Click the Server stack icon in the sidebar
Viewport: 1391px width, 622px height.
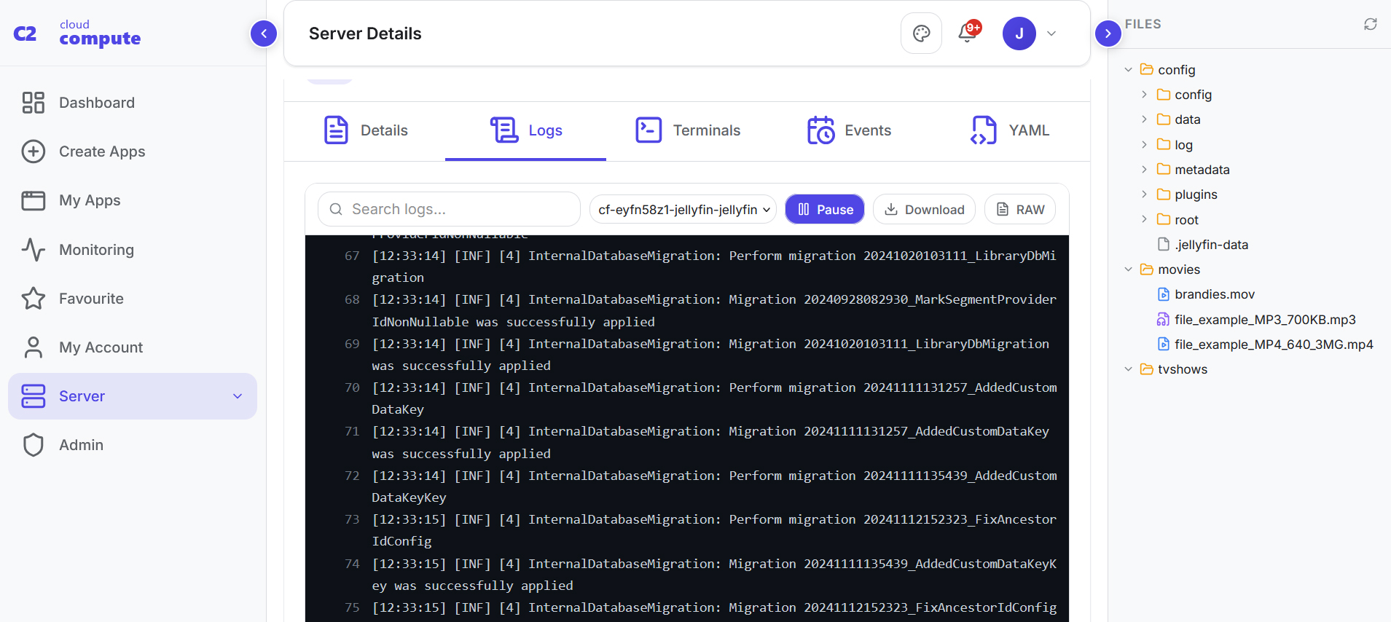[x=34, y=396]
